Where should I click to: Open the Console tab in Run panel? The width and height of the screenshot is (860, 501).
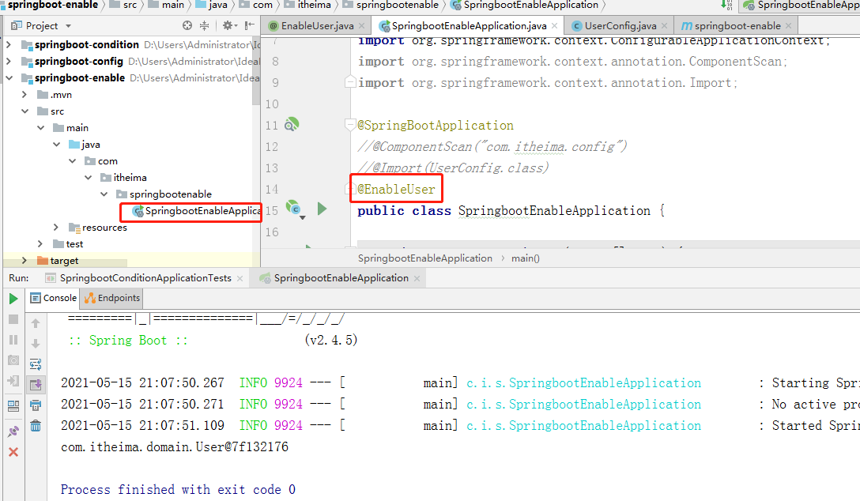pyautogui.click(x=53, y=298)
